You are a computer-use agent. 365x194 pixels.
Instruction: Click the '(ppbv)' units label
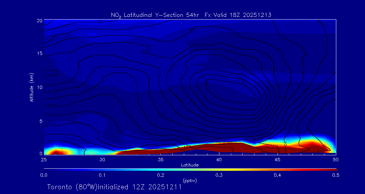click(x=190, y=180)
